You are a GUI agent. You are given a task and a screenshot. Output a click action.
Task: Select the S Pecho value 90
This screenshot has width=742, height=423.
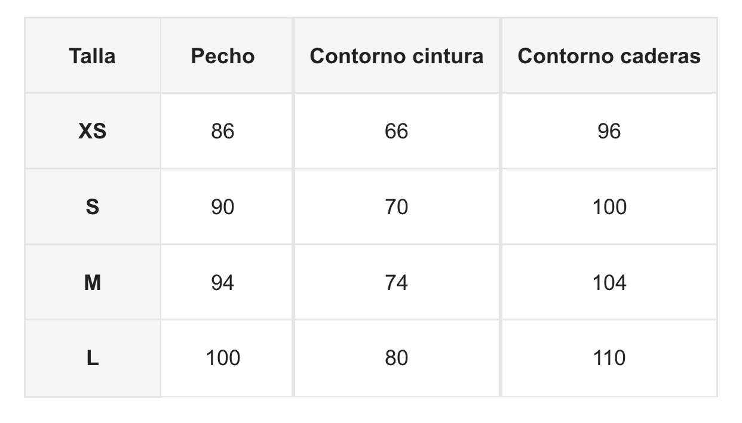click(223, 207)
